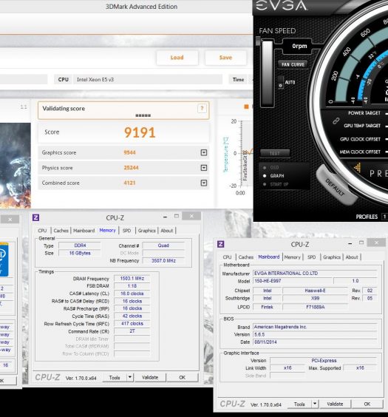Click the Command Rate 2T value
Viewport: 388px width, 417px height.
click(x=132, y=331)
